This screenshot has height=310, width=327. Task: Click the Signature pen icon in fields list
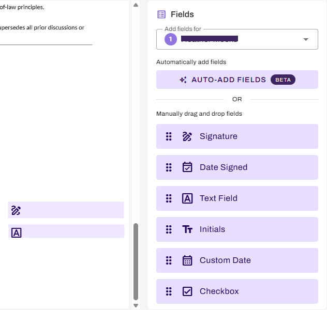(x=187, y=136)
